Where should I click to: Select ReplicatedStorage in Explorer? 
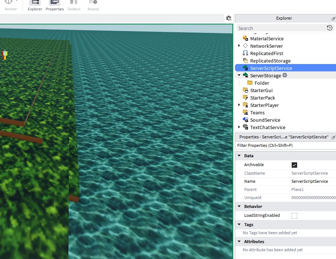pyautogui.click(x=270, y=61)
